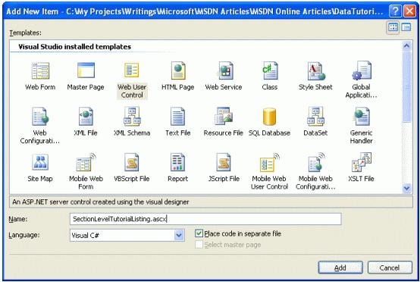Select the Web Form template icon
420x282 pixels.
pyautogui.click(x=40, y=71)
